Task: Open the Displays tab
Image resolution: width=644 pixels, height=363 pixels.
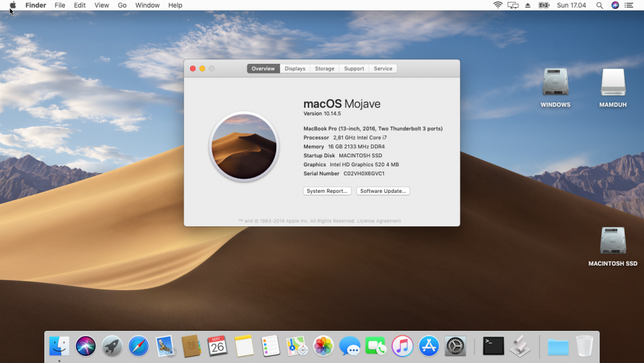Action: (295, 68)
